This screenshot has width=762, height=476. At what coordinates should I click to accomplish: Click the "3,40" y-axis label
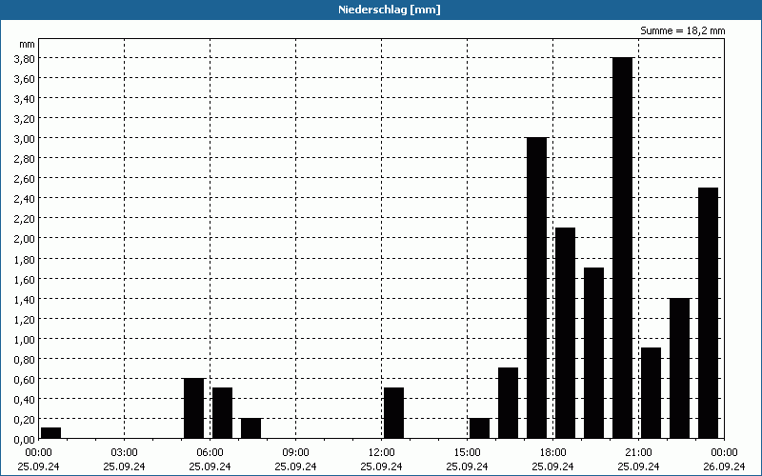pyautogui.click(x=27, y=99)
